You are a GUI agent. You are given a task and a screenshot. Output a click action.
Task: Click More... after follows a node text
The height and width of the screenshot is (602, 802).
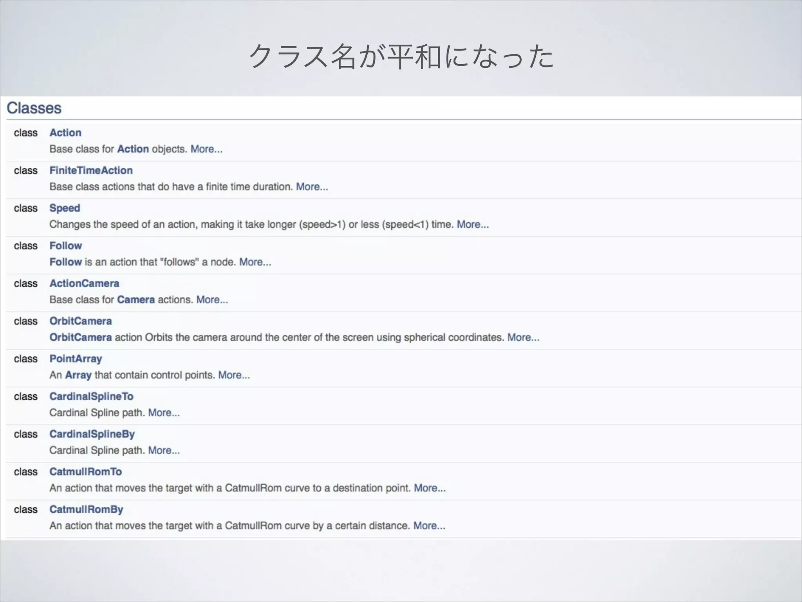pyautogui.click(x=255, y=262)
